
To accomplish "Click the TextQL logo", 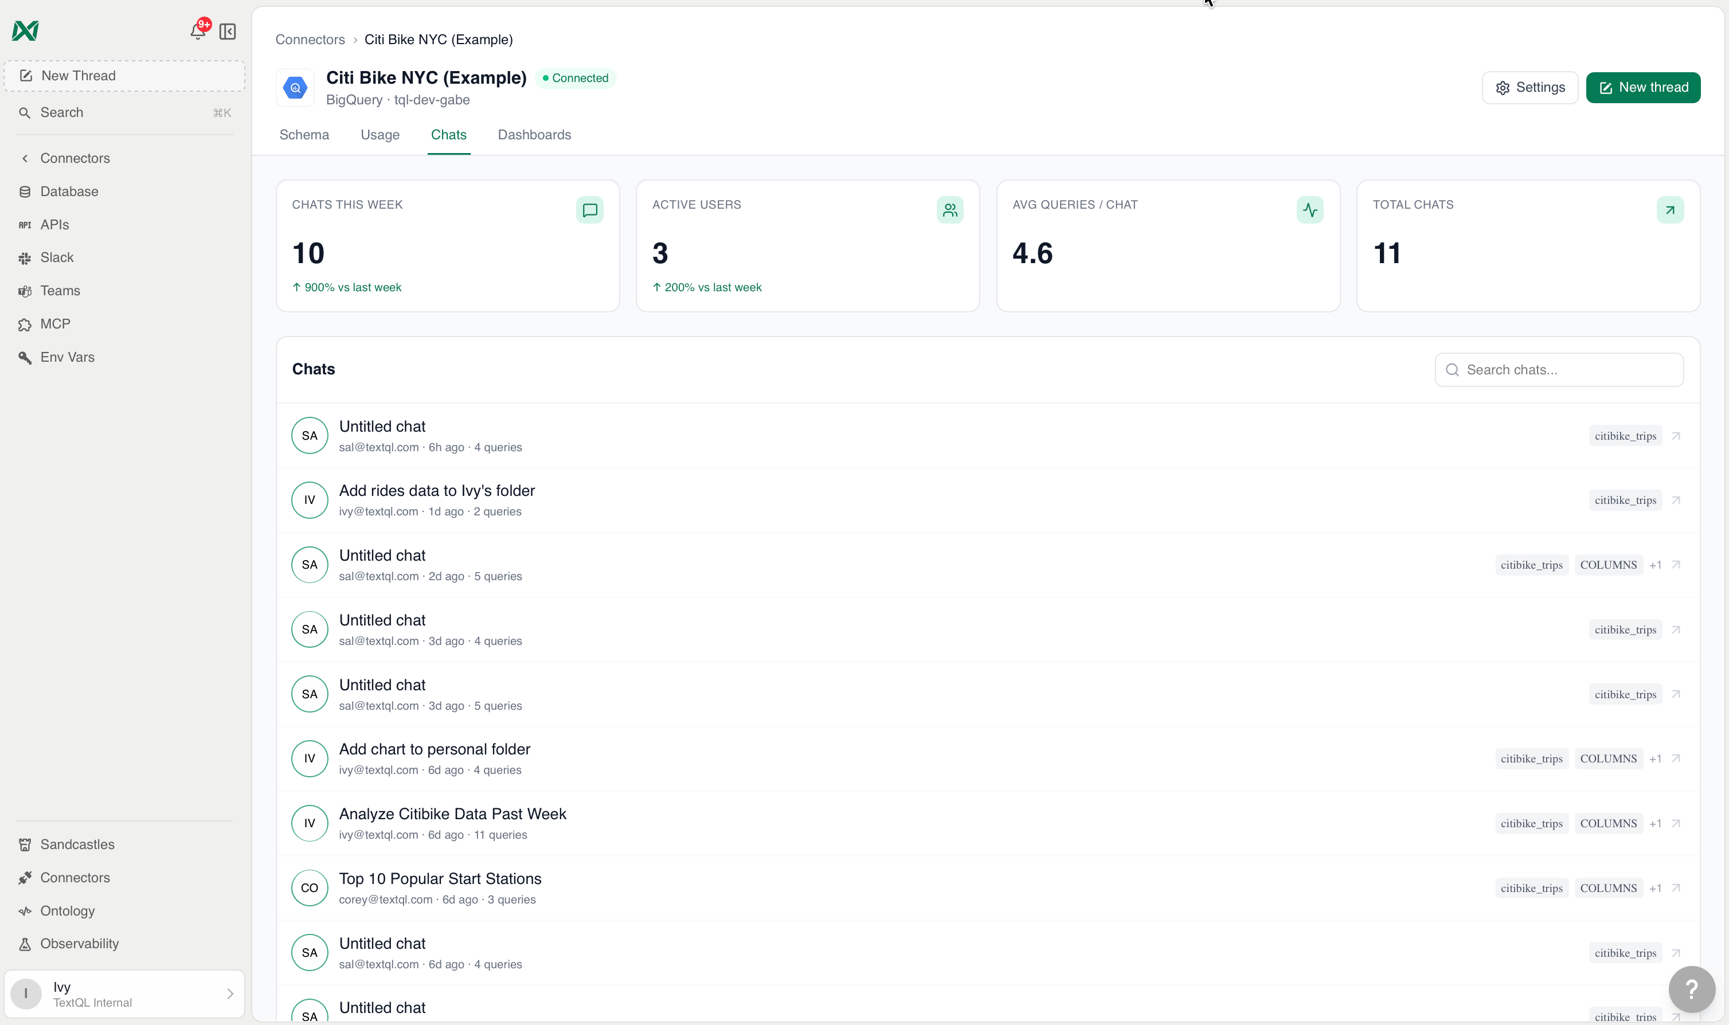I will tap(26, 31).
